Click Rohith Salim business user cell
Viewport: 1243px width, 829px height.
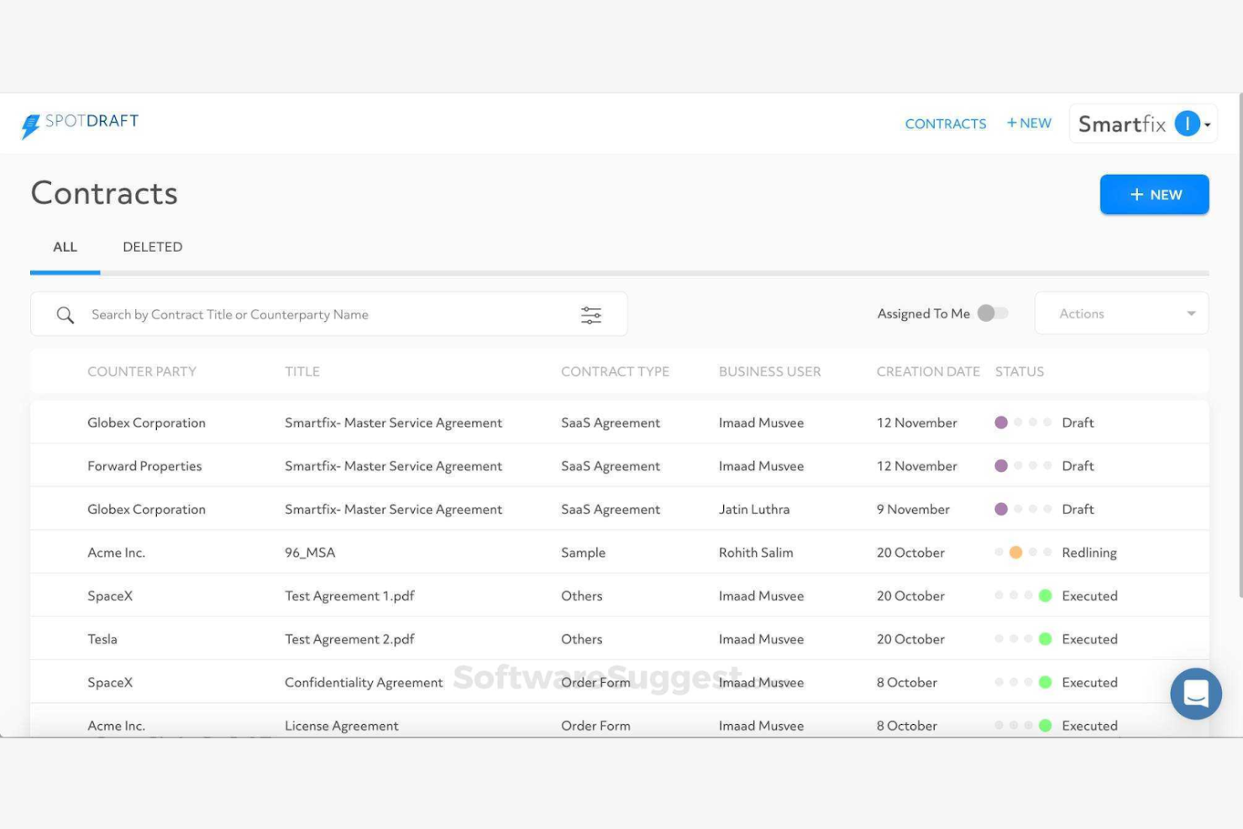coord(756,553)
